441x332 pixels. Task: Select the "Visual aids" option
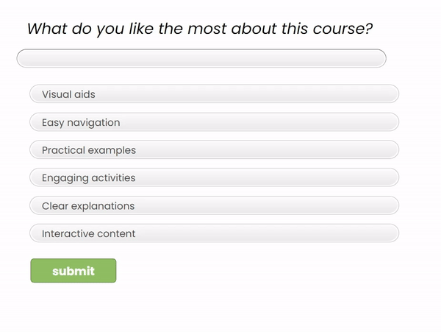[x=214, y=94]
